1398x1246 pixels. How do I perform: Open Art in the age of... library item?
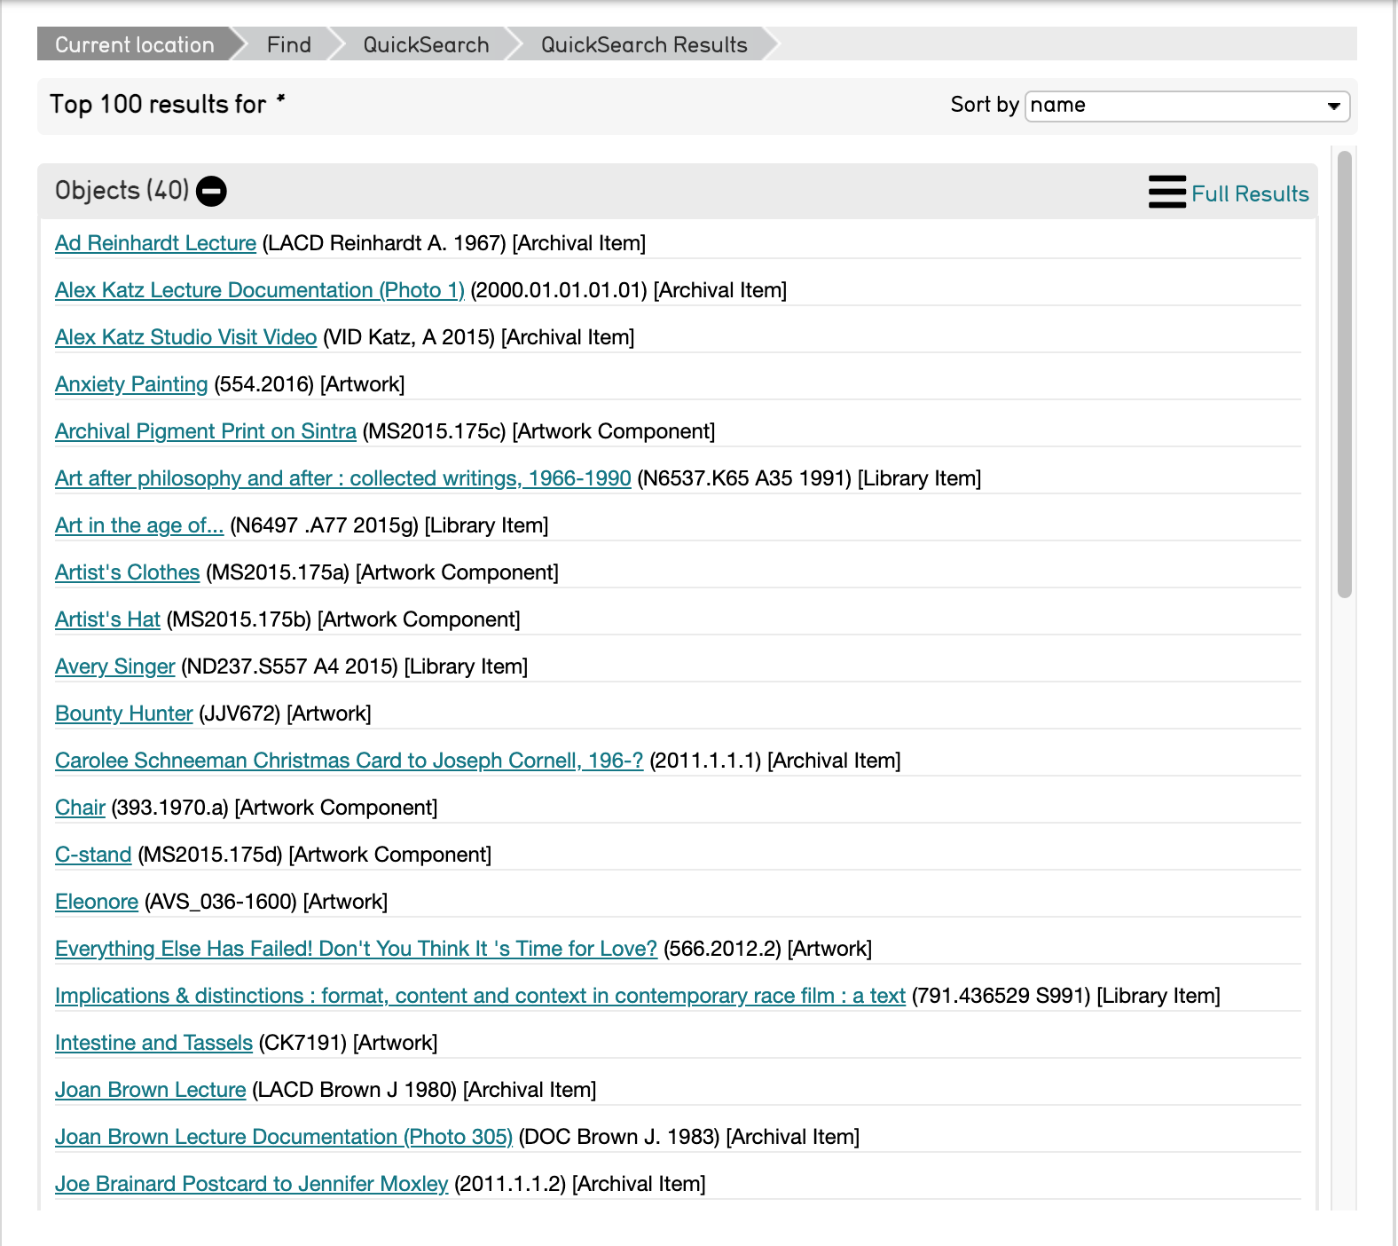138,525
